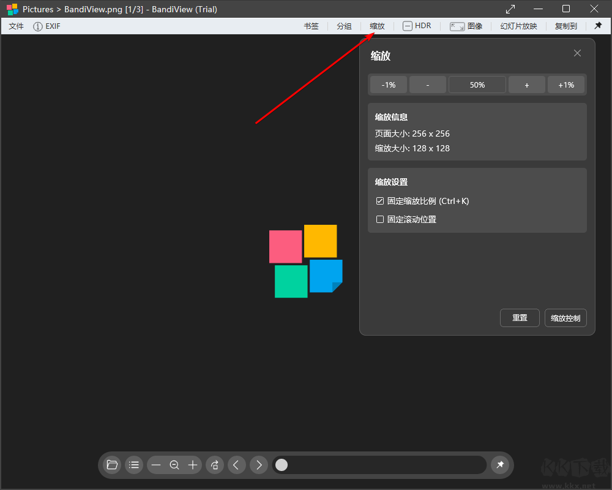
Task: Toggle fullscreen with diagonal arrows icon
Action: coord(510,9)
